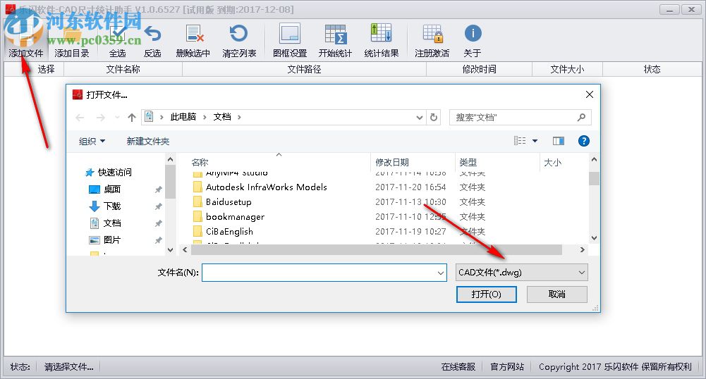706x379 pixels.
Task: Click the 注册激活 register-activation icon
Action: pos(432,34)
